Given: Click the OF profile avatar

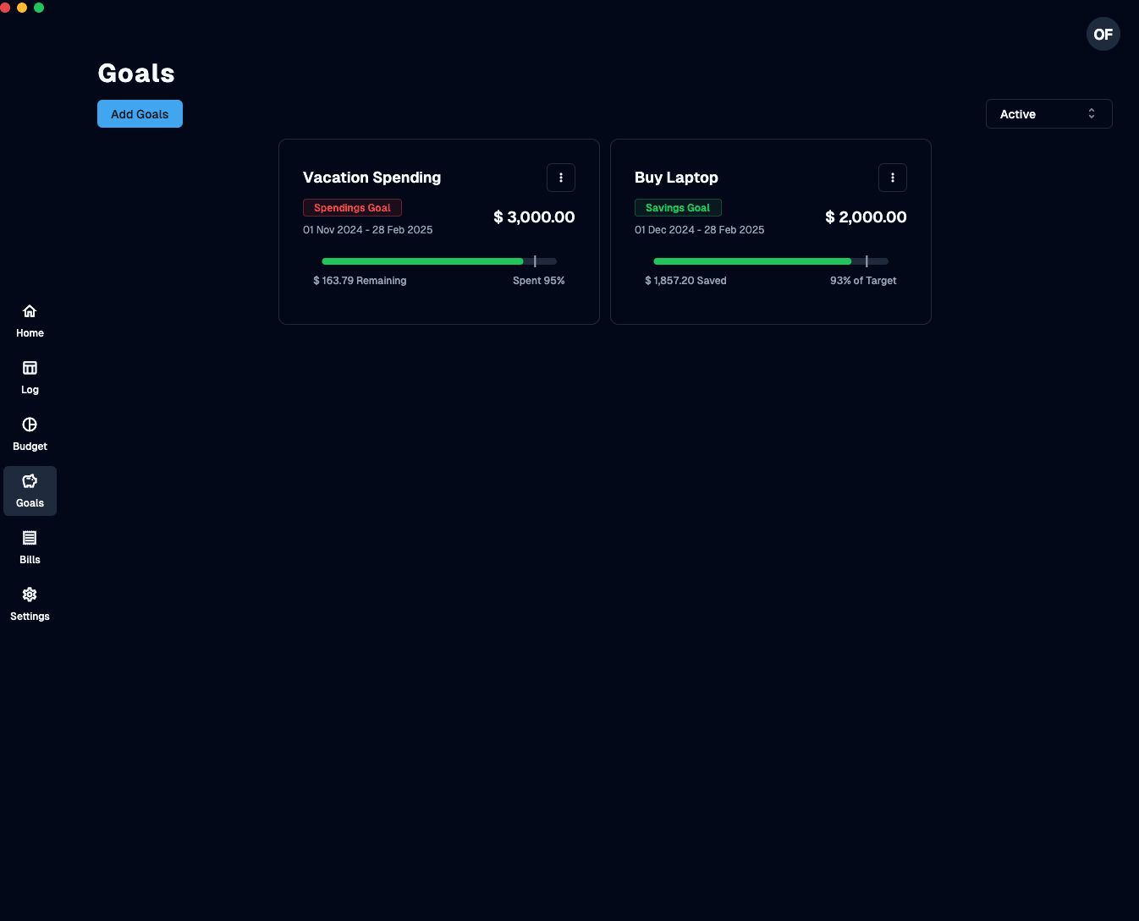Looking at the screenshot, I should (1103, 34).
